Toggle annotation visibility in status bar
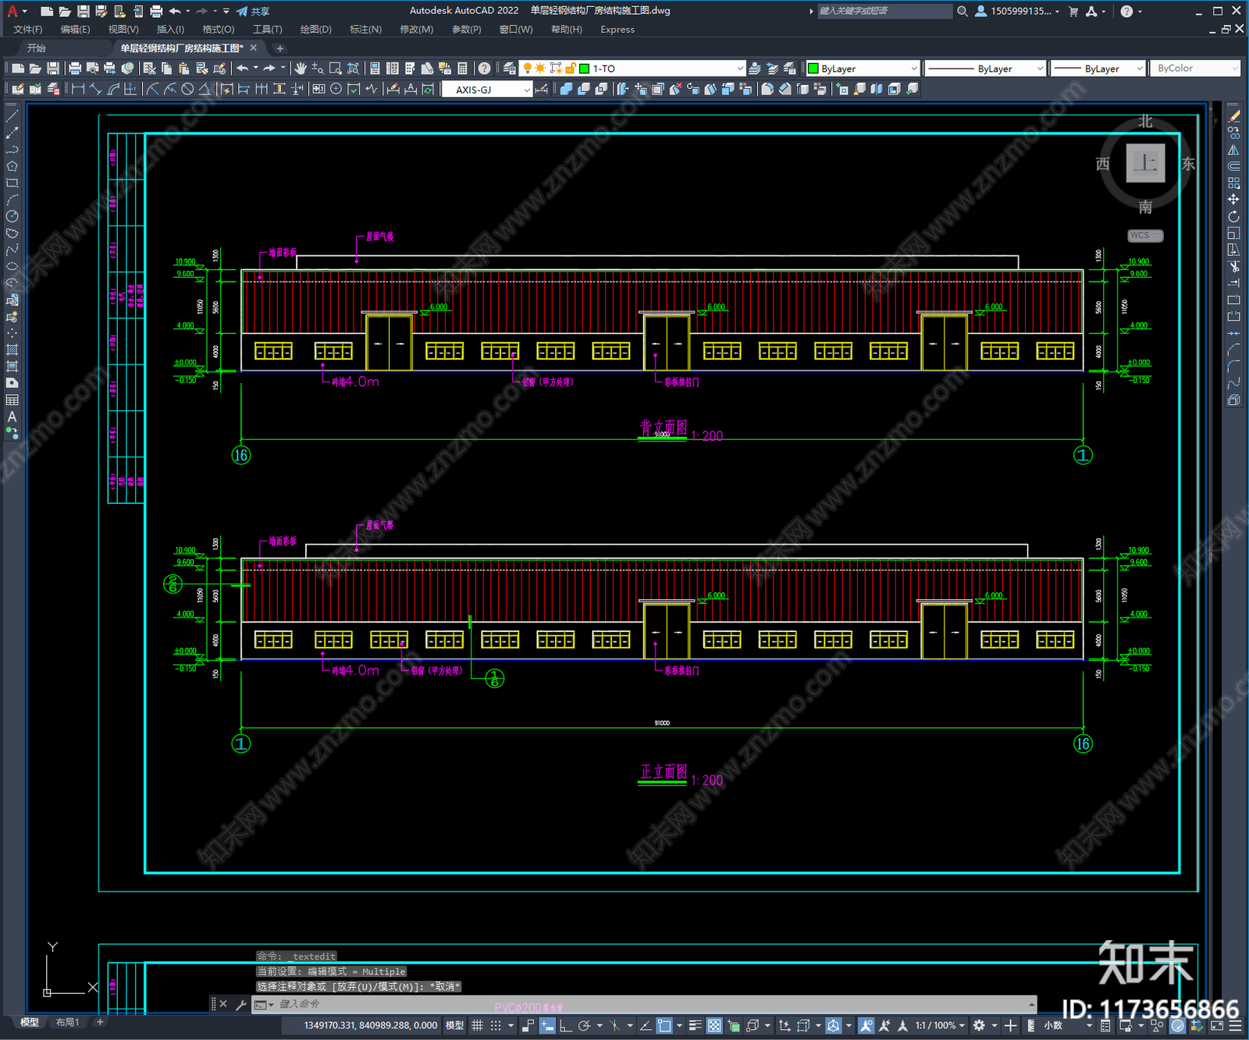The height and width of the screenshot is (1040, 1249). pyautogui.click(x=866, y=1025)
